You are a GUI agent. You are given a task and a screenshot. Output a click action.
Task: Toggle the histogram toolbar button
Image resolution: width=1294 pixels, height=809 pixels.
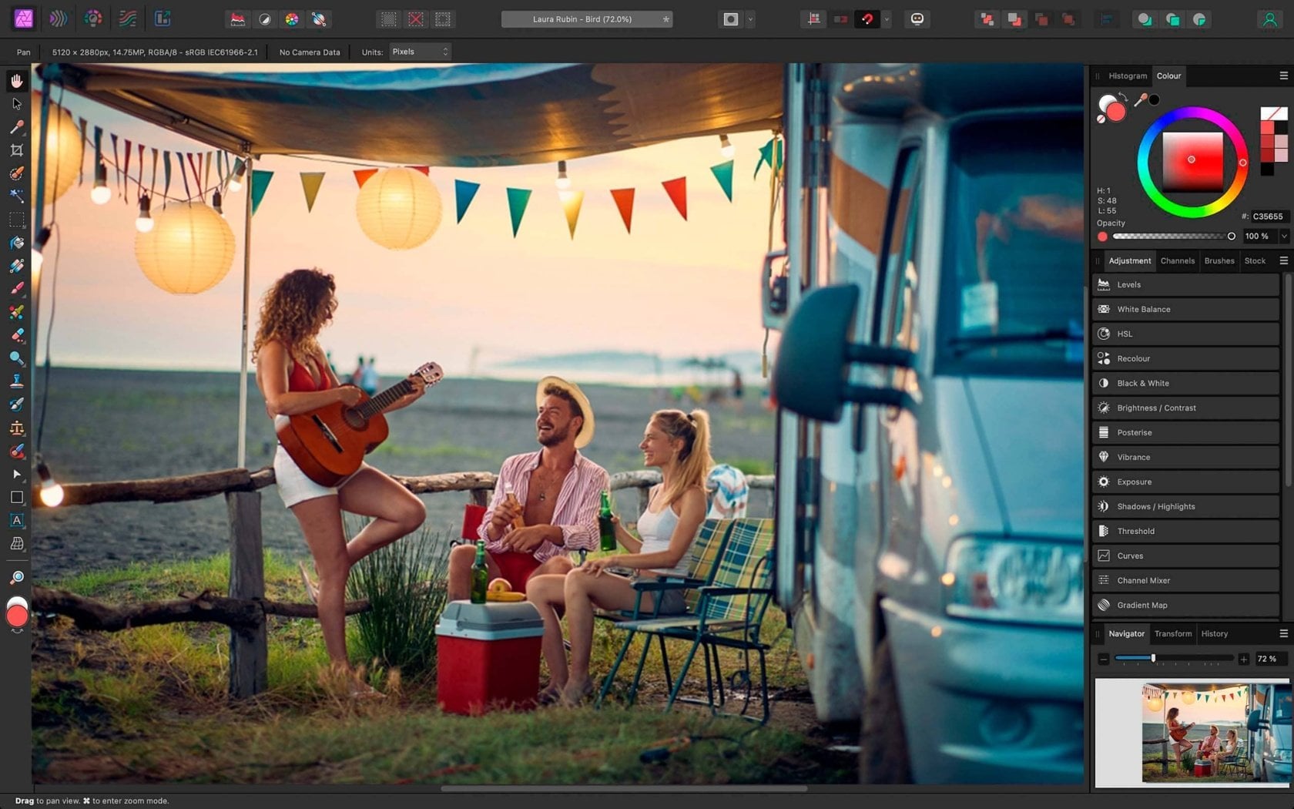(239, 19)
